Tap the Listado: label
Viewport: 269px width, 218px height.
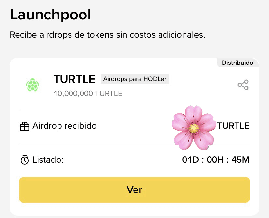pyautogui.click(x=48, y=160)
